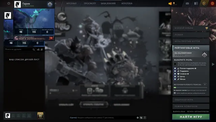Open the Арсенал tab
Image resolution: width=216 pixels, height=122 pixels.
pyautogui.click(x=71, y=3)
